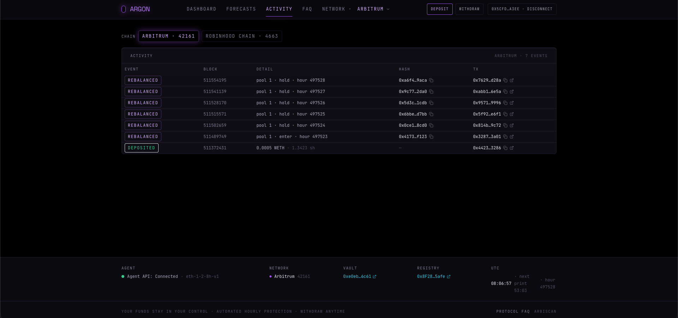
Task: Switch to Robinhood Chain 4663
Action: [242, 36]
